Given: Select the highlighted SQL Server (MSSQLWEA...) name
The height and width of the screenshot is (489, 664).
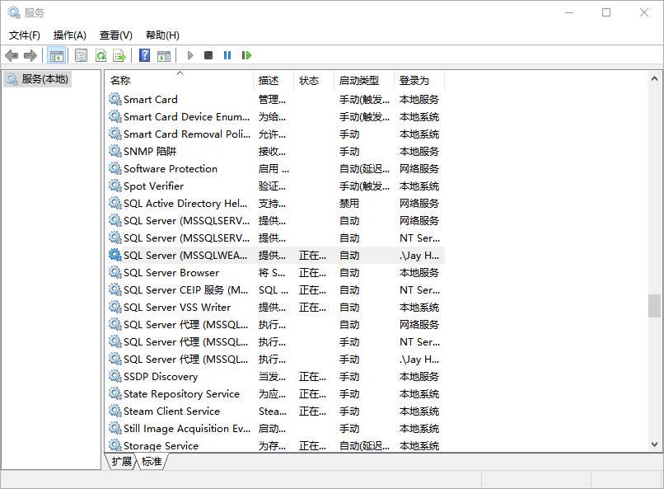Looking at the screenshot, I should pyautogui.click(x=185, y=256).
